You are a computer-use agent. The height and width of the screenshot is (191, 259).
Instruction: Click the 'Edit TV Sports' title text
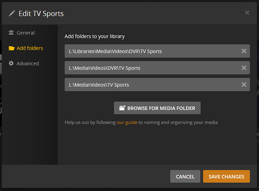(x=41, y=14)
